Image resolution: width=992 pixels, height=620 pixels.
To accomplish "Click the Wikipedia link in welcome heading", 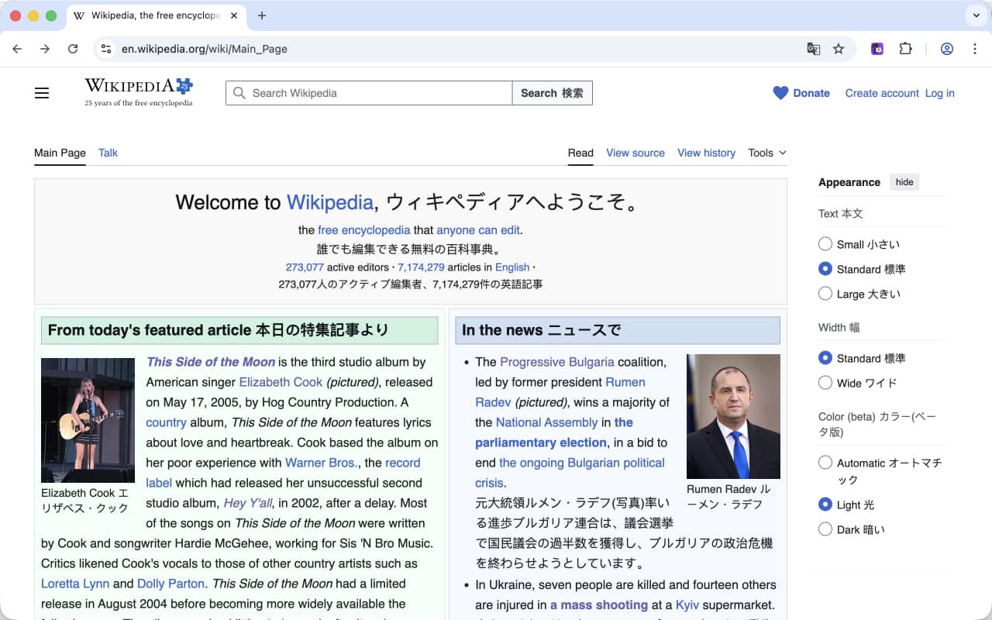I will 330,202.
